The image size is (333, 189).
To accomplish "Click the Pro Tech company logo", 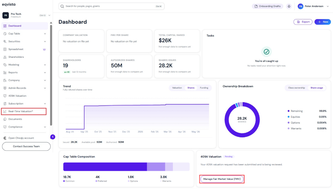I will [x=6, y=15].
